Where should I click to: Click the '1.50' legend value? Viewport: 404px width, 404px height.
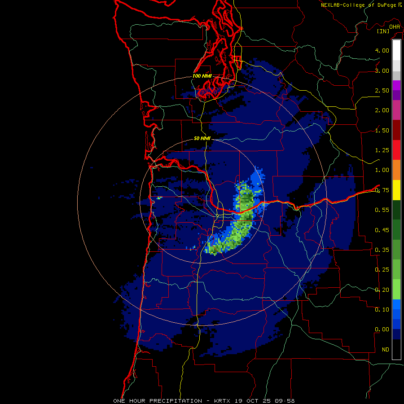tap(382, 130)
